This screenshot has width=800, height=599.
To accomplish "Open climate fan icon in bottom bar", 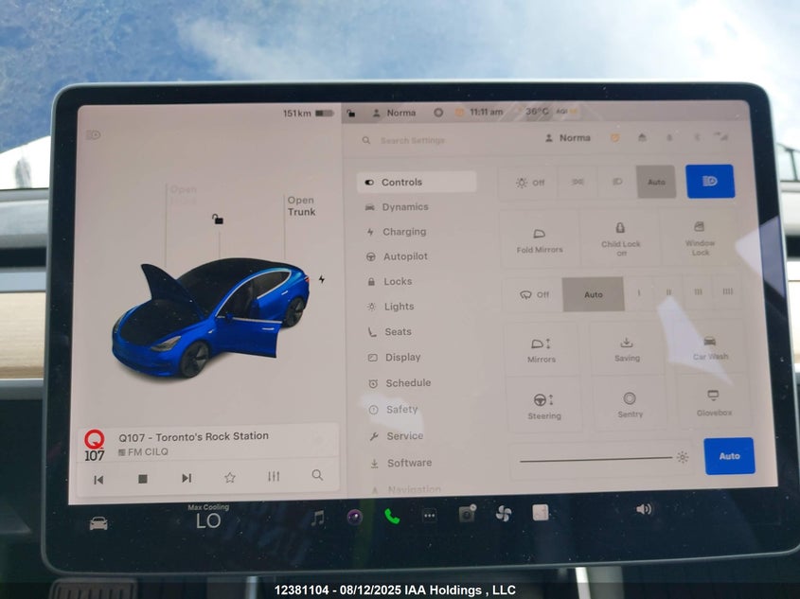I will (x=504, y=513).
